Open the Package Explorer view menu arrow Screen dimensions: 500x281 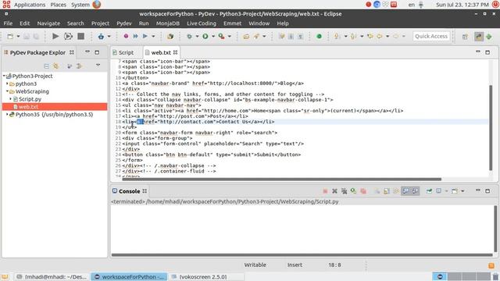click(x=98, y=66)
